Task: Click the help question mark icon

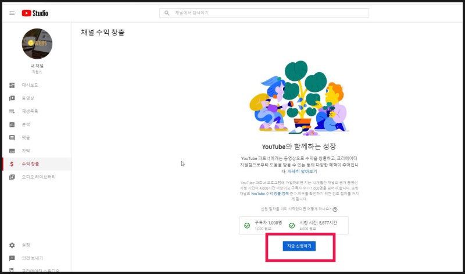Action: point(335,209)
